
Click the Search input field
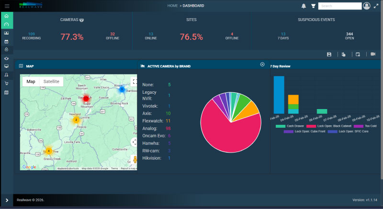[x=339, y=6]
